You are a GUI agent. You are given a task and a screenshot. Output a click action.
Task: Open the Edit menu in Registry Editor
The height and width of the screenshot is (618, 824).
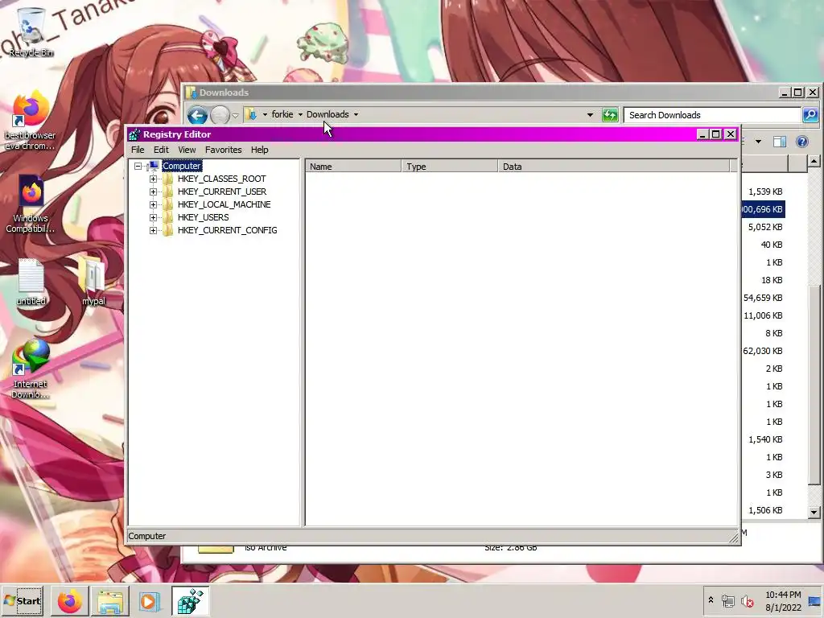pyautogui.click(x=161, y=150)
